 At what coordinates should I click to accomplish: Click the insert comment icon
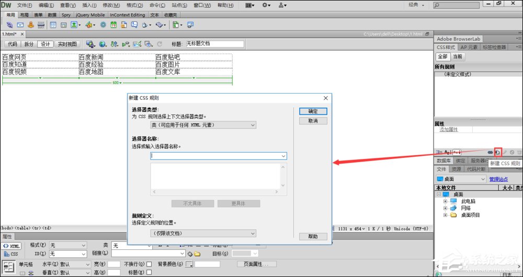[x=134, y=25]
